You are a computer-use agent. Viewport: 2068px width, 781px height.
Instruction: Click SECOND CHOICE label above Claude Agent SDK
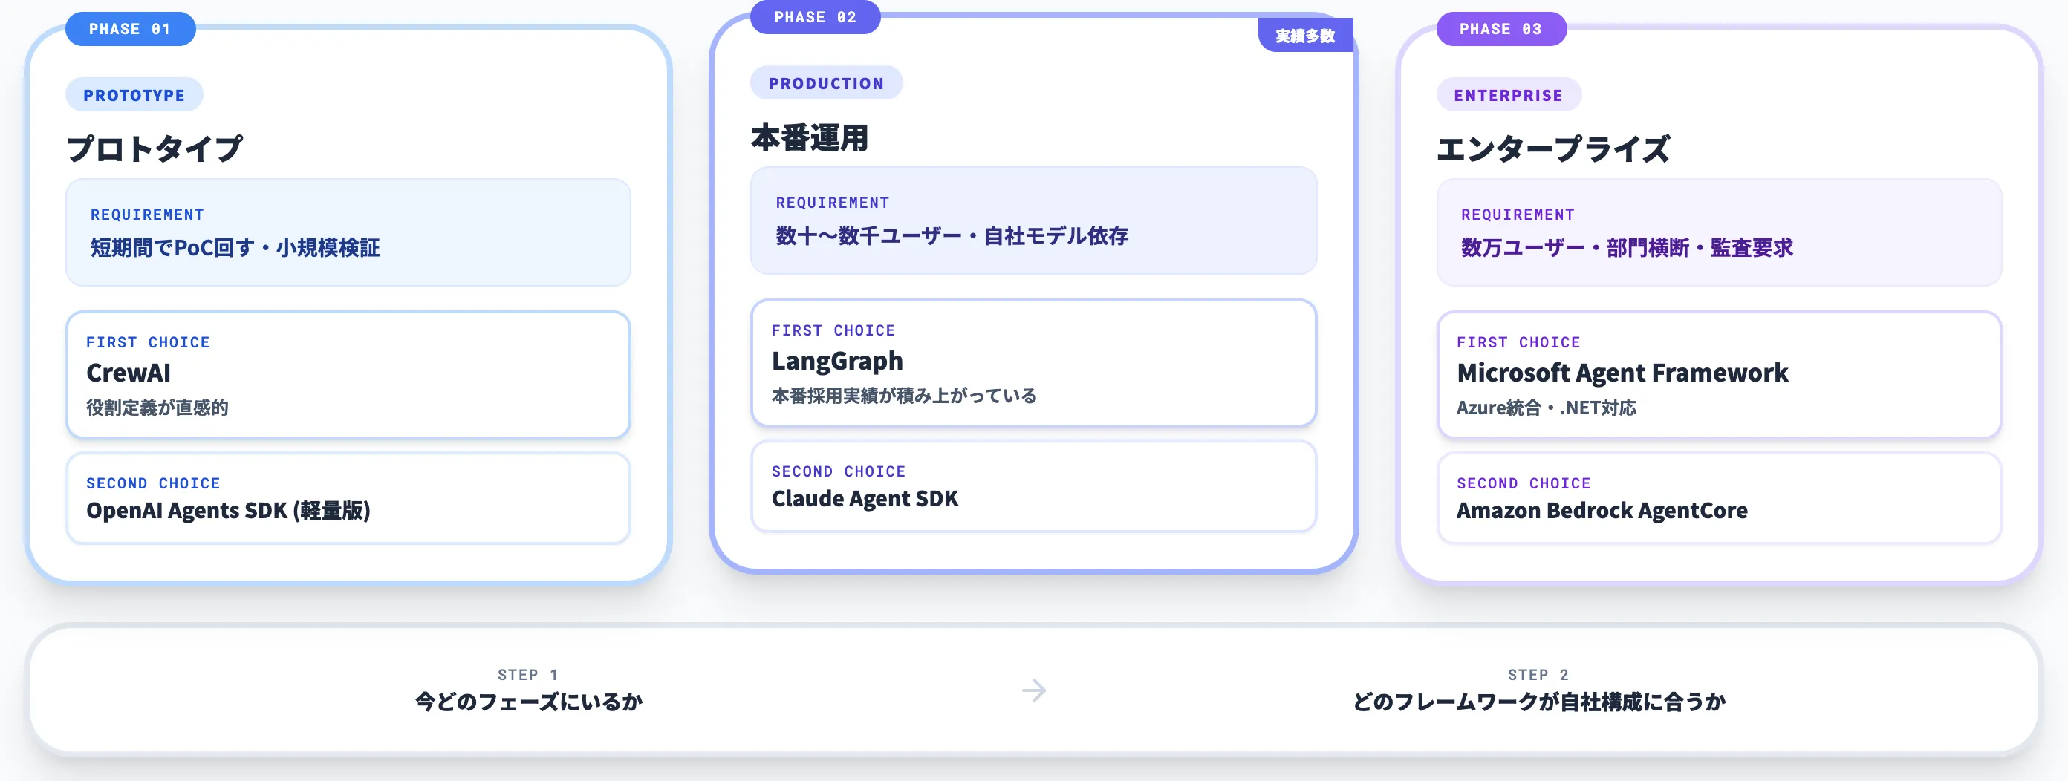point(838,471)
